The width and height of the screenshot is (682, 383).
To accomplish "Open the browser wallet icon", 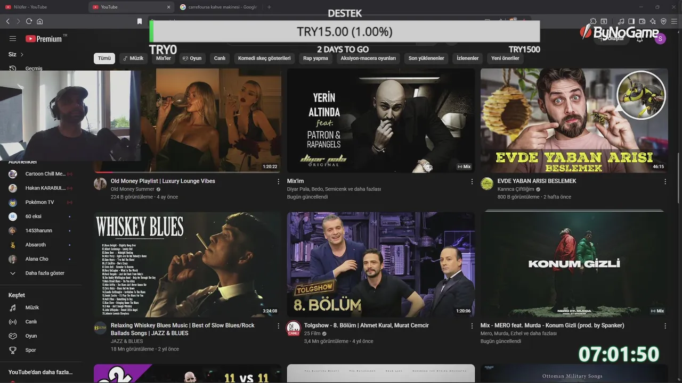I will pos(642,21).
